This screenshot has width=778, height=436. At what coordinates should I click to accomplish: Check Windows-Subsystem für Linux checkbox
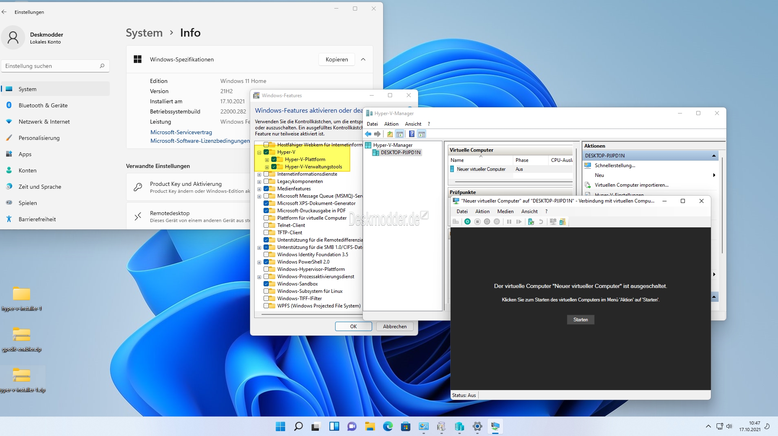click(x=266, y=291)
